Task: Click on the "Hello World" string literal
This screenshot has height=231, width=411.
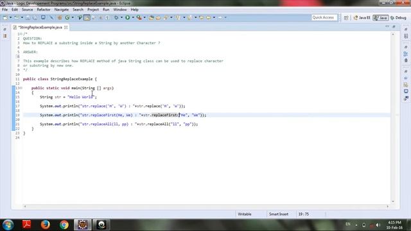Action: pyautogui.click(x=81, y=97)
